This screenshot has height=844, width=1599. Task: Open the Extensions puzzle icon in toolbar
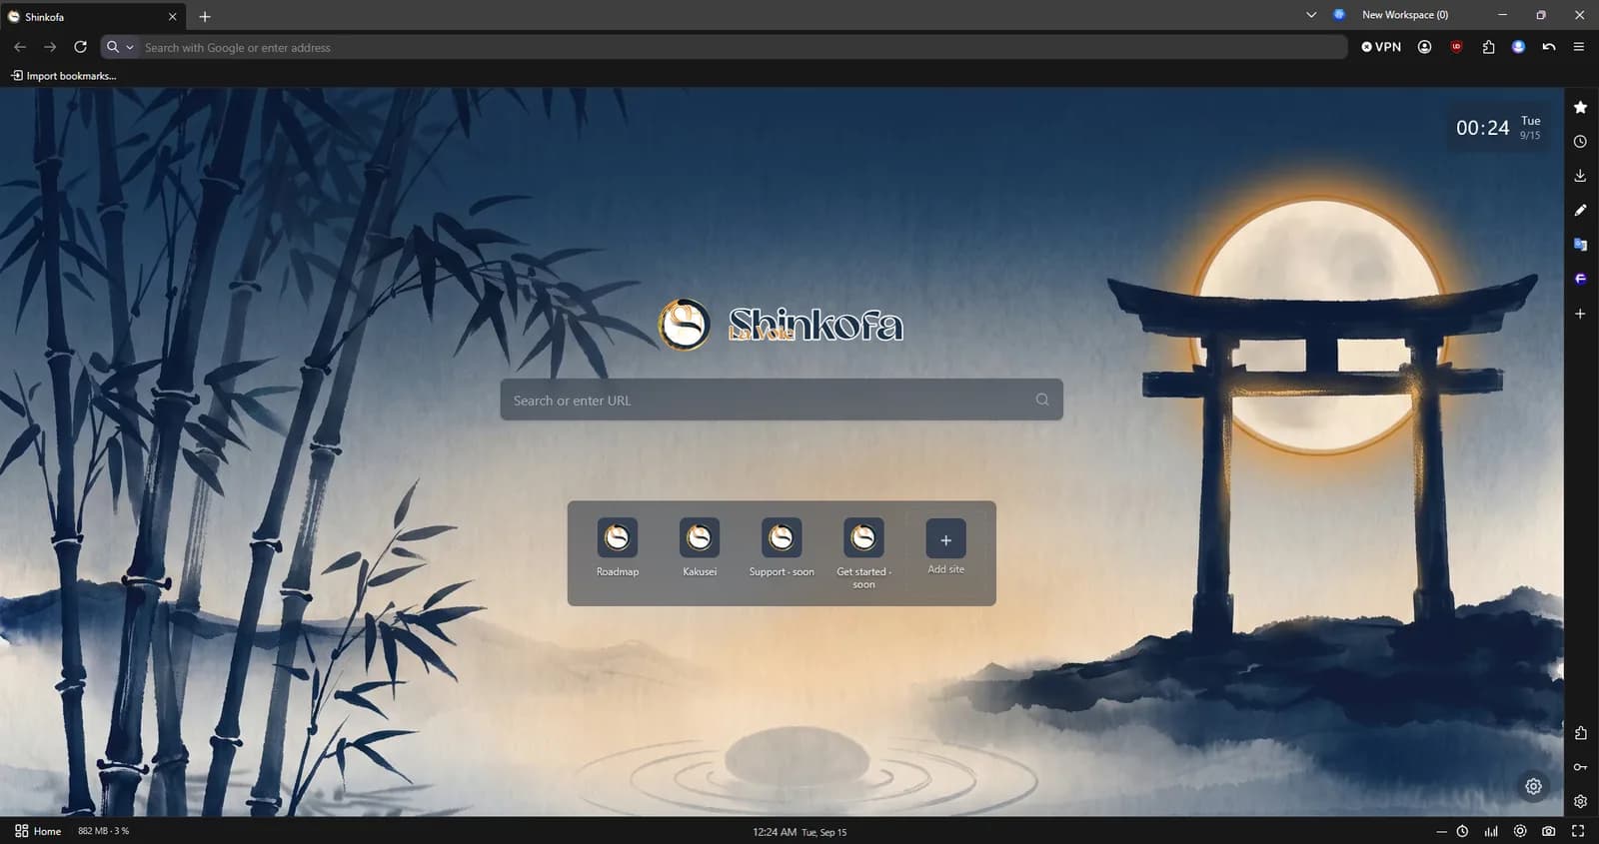[1488, 47]
